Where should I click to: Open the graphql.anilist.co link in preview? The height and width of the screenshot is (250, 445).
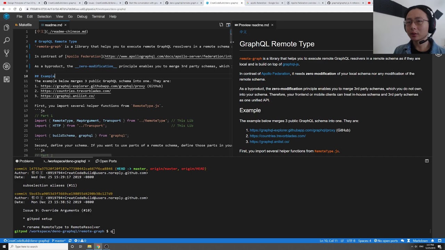point(269,142)
